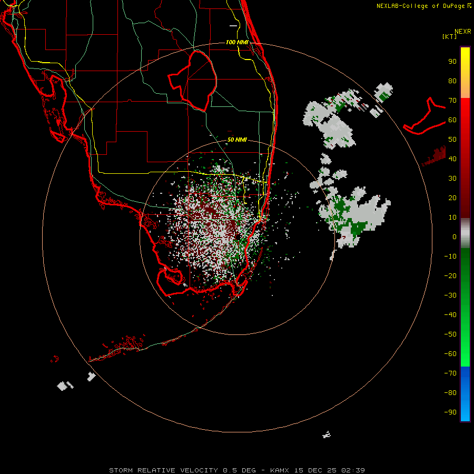The image size is (474, 474).
Task: Pick the green segment of the color bar
Action: (x=465, y=308)
